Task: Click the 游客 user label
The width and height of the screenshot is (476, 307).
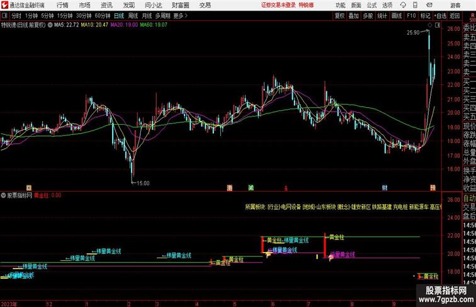Action: (455, 5)
